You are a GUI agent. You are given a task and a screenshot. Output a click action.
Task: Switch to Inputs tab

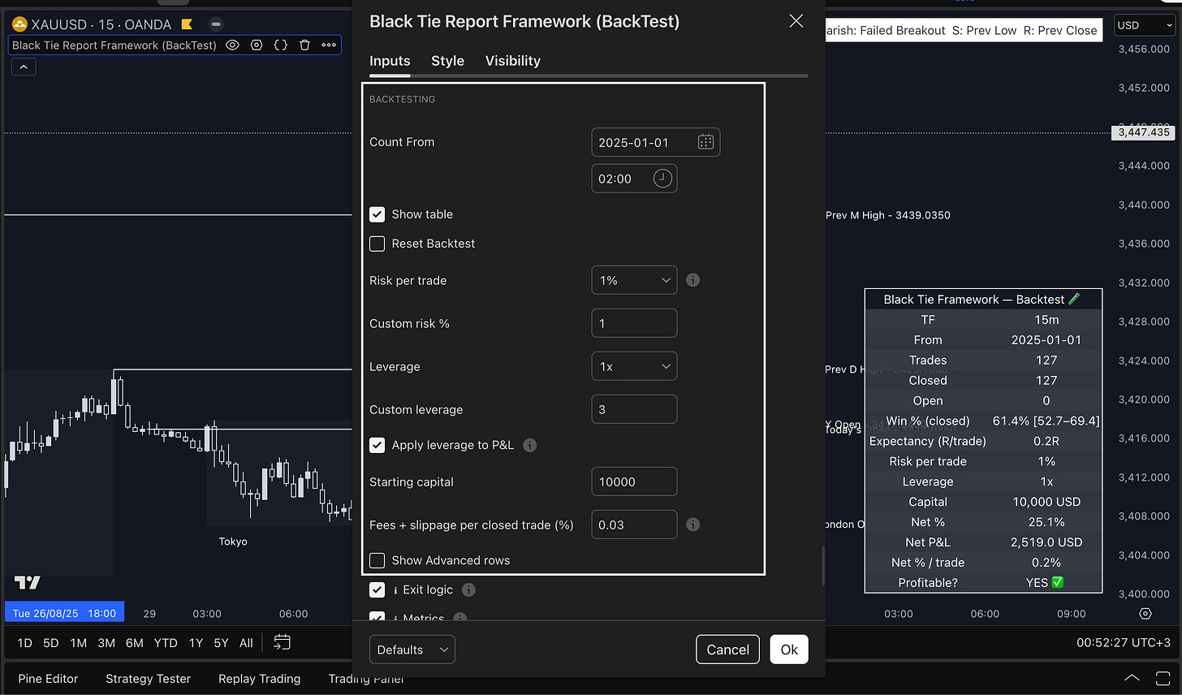click(390, 61)
